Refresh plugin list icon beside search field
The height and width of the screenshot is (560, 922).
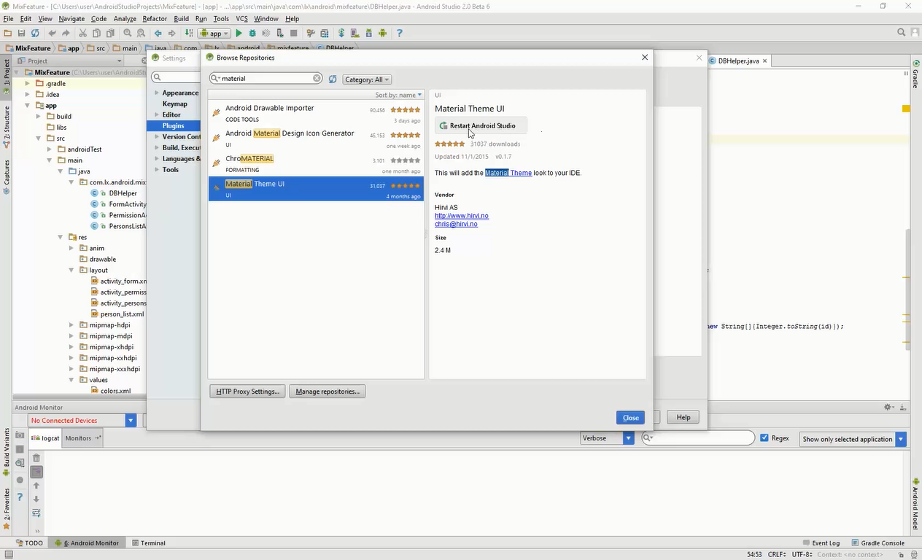click(333, 79)
